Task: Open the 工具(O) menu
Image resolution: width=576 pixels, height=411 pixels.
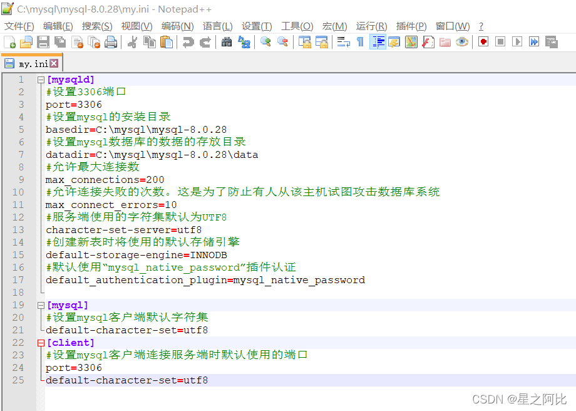Action: click(x=297, y=26)
